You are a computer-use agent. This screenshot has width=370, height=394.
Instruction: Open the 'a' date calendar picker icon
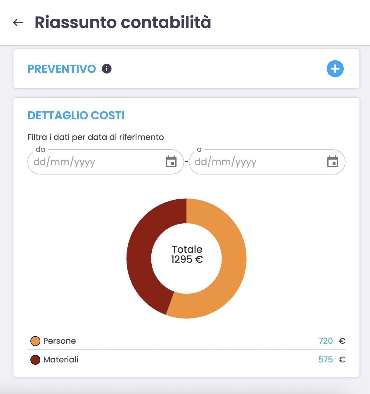(333, 162)
